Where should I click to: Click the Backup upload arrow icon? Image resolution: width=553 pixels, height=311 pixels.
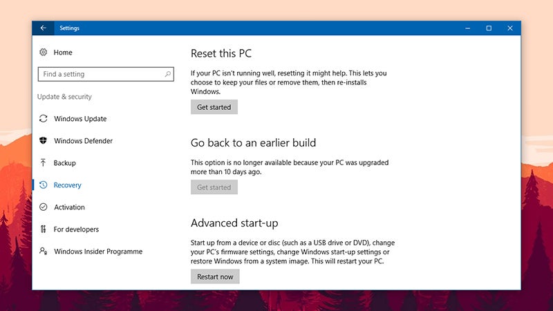(43, 162)
